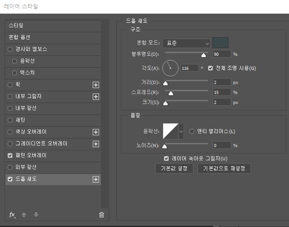Click the shadow color swatch
The image size is (289, 227).
pos(220,43)
